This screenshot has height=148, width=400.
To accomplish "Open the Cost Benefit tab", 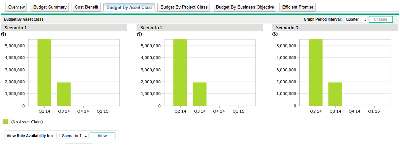I will coord(86,7).
